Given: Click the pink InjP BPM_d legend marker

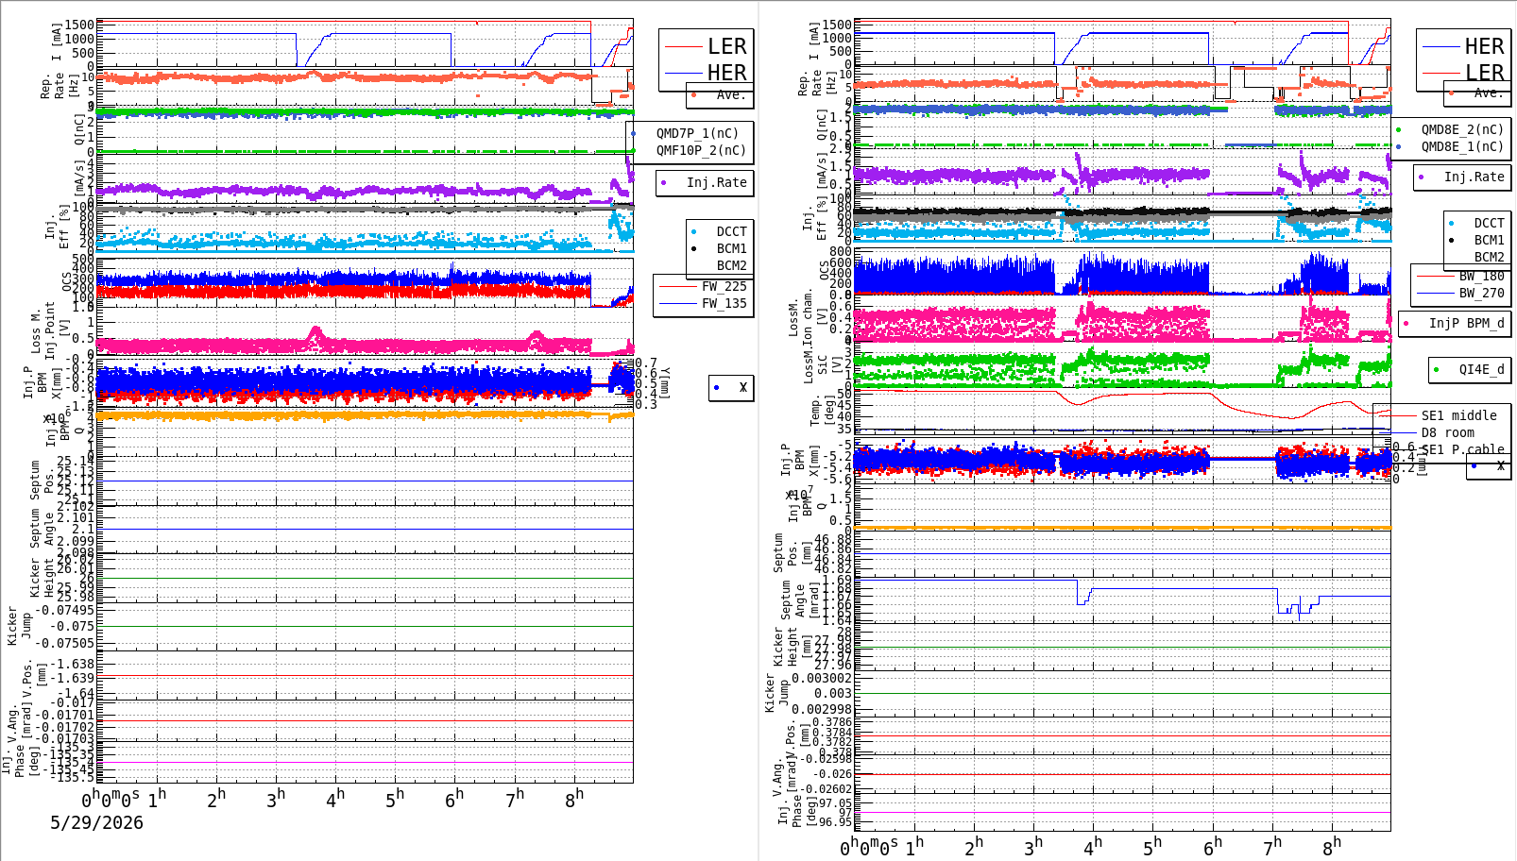Looking at the screenshot, I should click(x=1406, y=323).
